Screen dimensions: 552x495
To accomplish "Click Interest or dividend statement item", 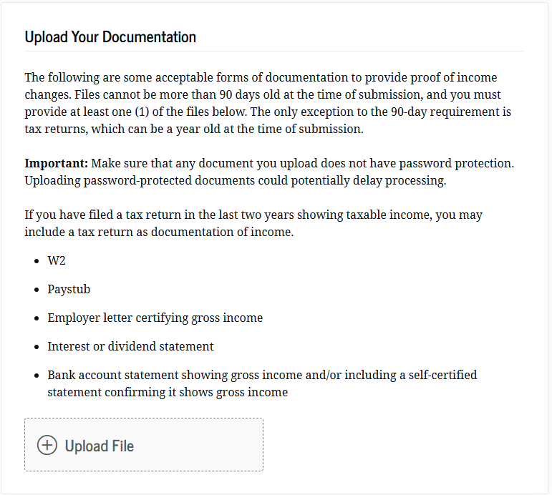I will pos(130,346).
